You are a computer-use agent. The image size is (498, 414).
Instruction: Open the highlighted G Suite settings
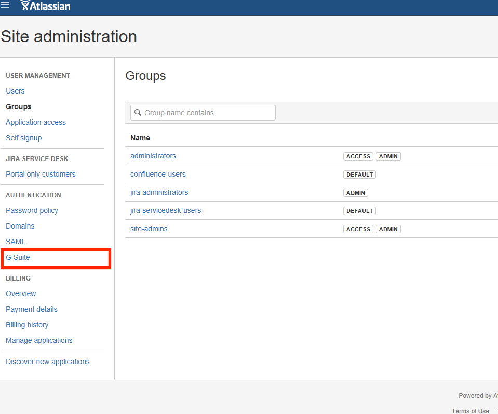pyautogui.click(x=18, y=257)
